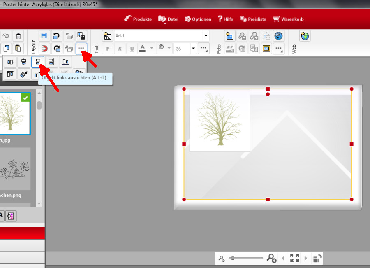Click the zoom slider handle

coord(232,258)
